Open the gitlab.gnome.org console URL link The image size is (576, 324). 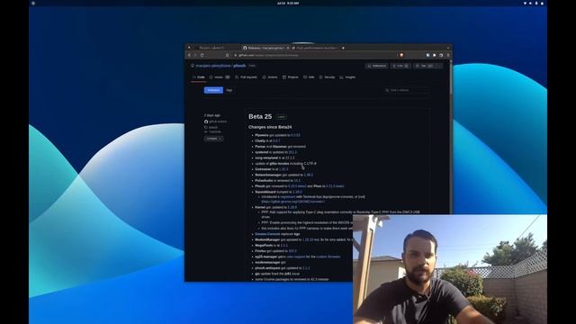click(x=292, y=202)
